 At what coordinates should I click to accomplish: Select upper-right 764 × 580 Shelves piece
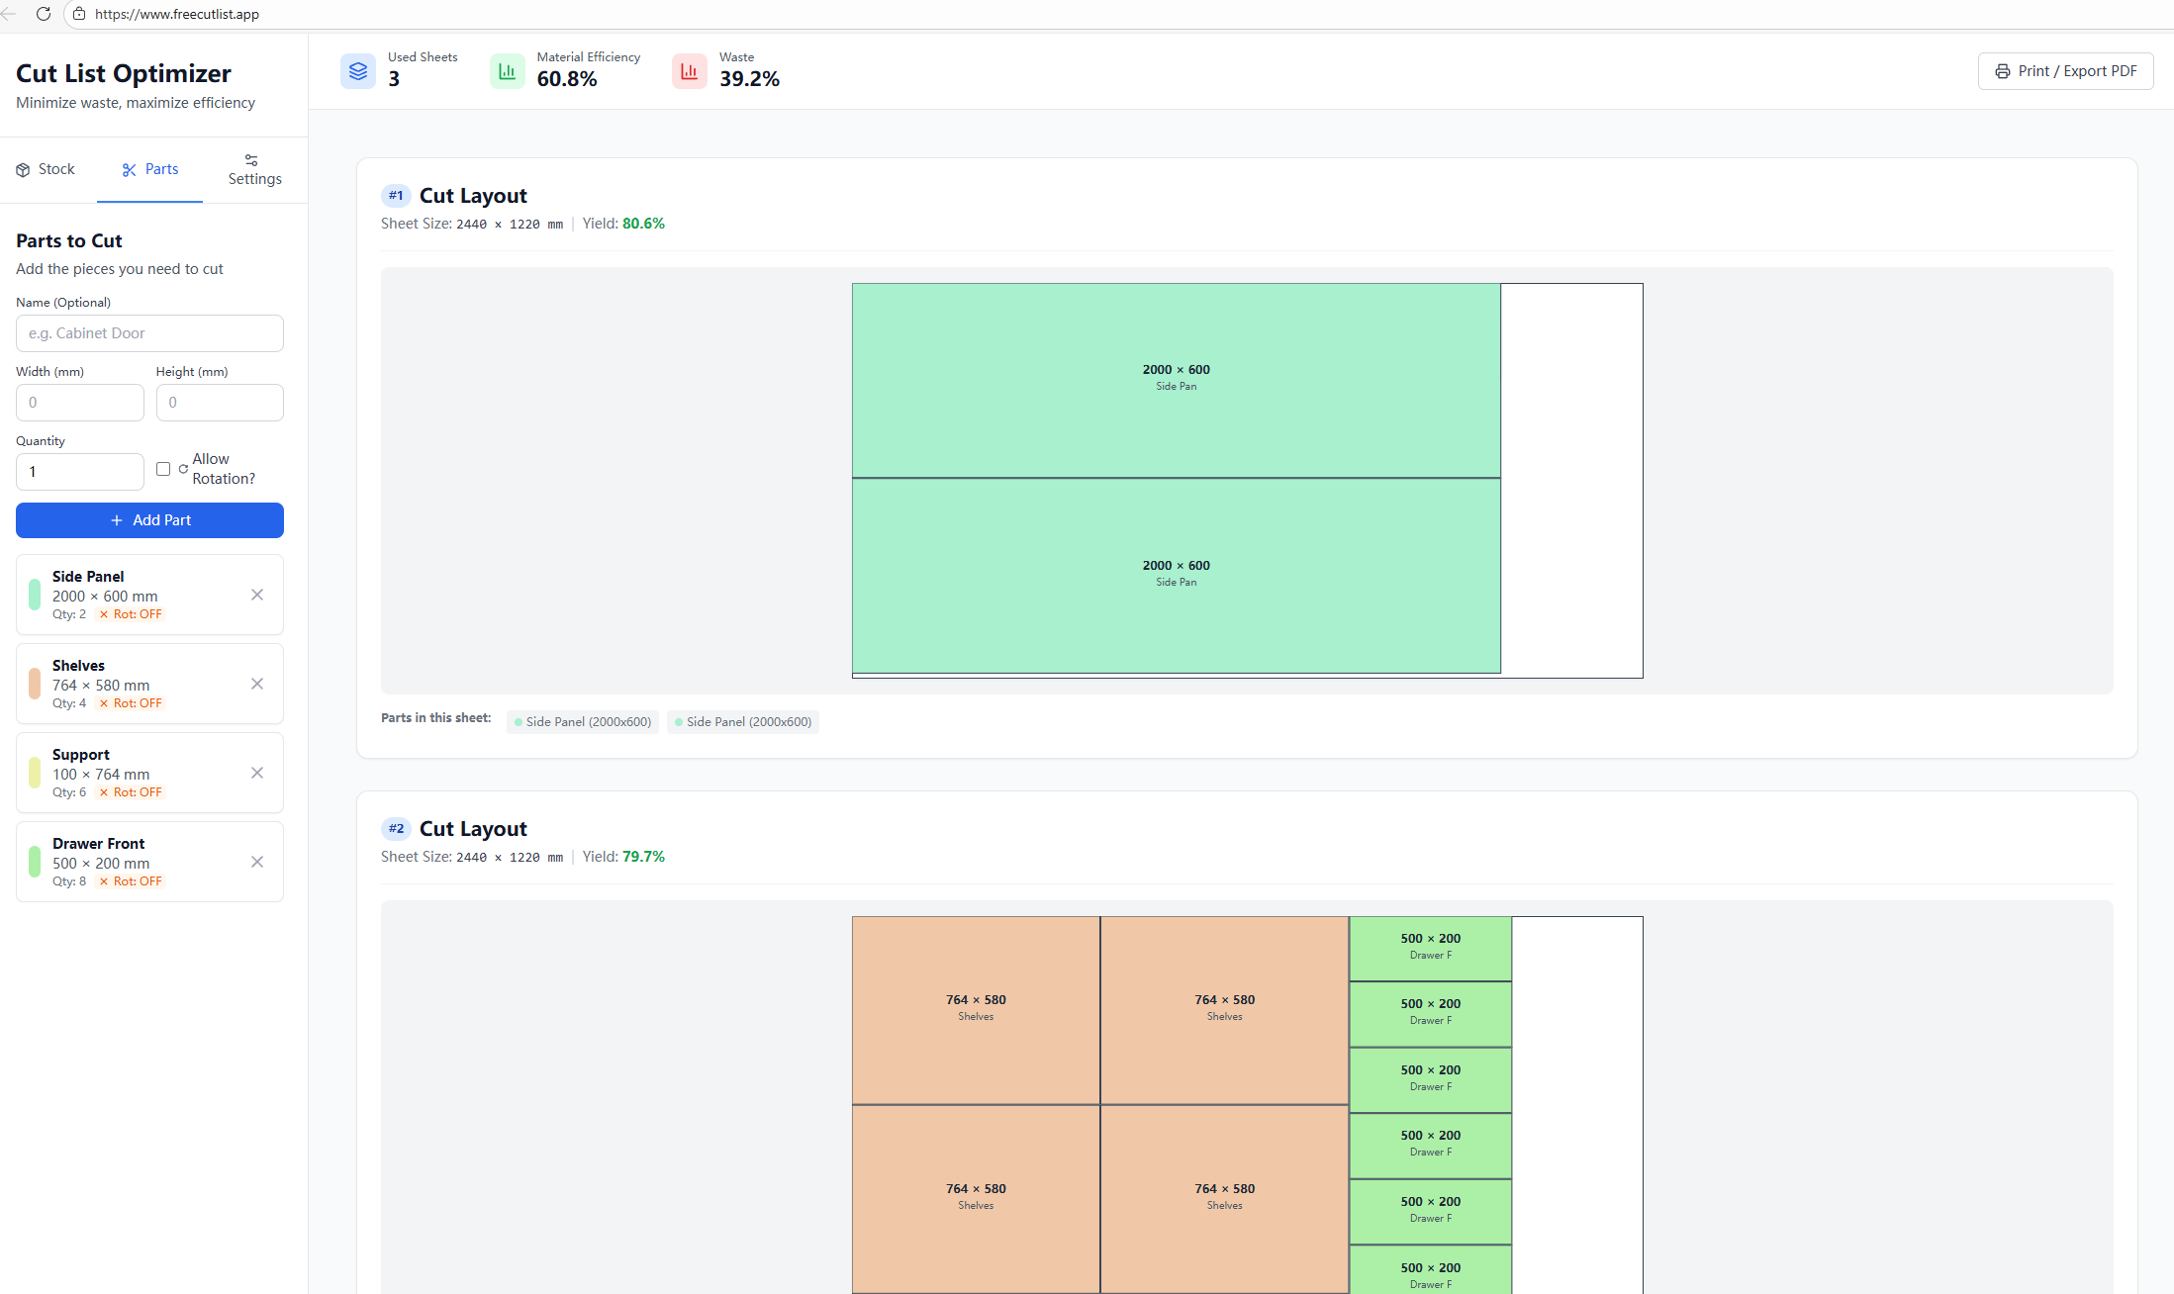coord(1224,1010)
